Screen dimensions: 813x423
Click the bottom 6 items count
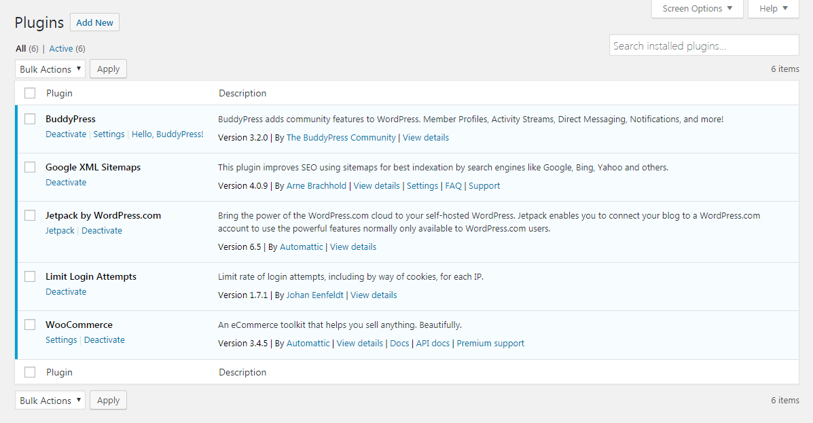click(785, 400)
